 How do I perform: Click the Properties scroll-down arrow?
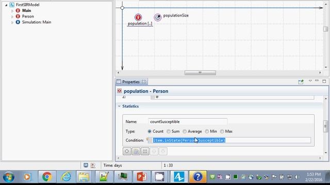click(326, 153)
